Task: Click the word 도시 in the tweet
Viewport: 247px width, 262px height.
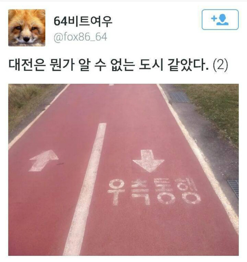Action: click(x=150, y=65)
